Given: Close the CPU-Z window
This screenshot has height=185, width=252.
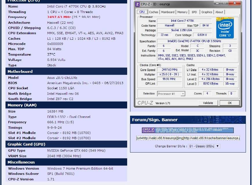Looking at the screenshot, I should click(x=235, y=3).
